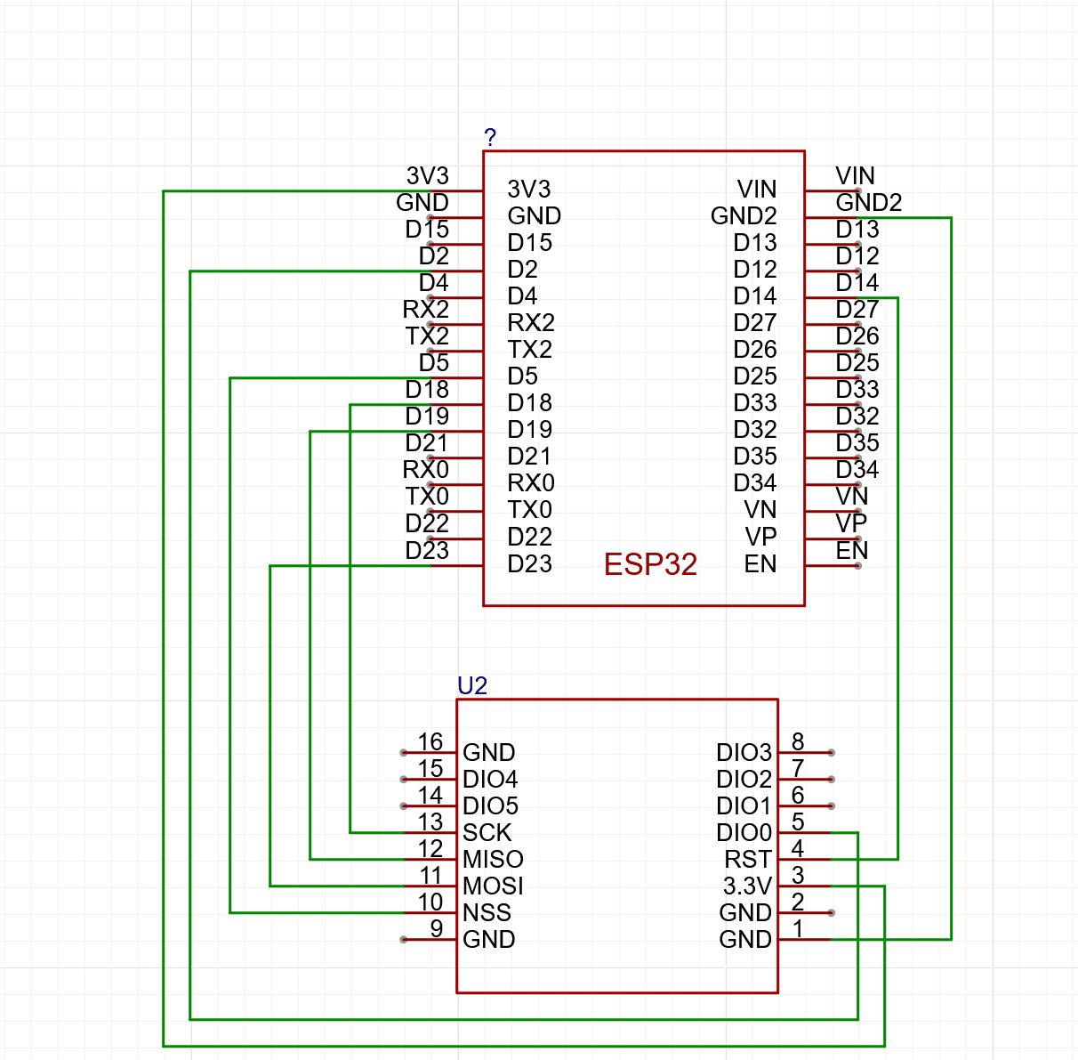
Task: Select the GND pin label on ESP32 left side
Action: (x=534, y=215)
